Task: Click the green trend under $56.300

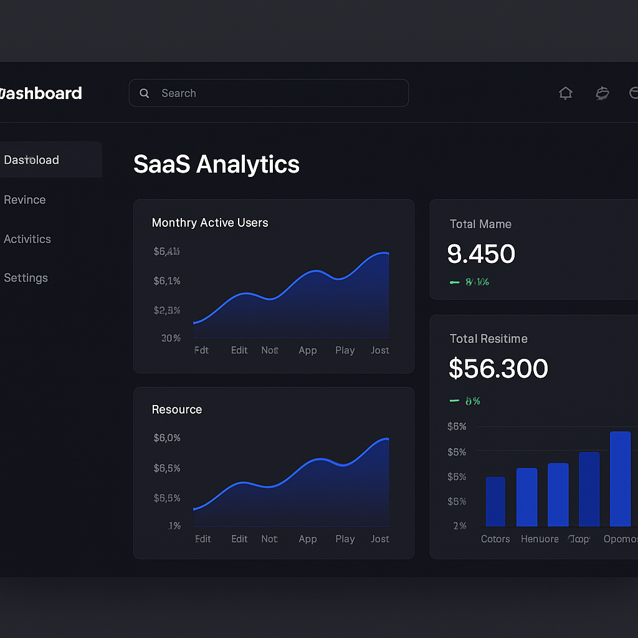Action: [465, 401]
